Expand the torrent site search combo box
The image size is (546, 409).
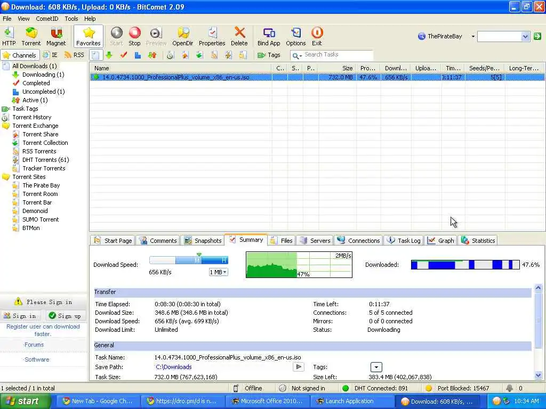(525, 36)
